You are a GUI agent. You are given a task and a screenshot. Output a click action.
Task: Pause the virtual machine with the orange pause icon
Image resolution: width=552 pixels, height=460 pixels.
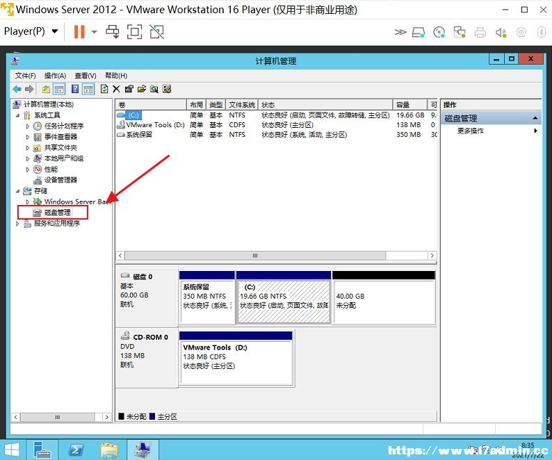click(x=79, y=32)
